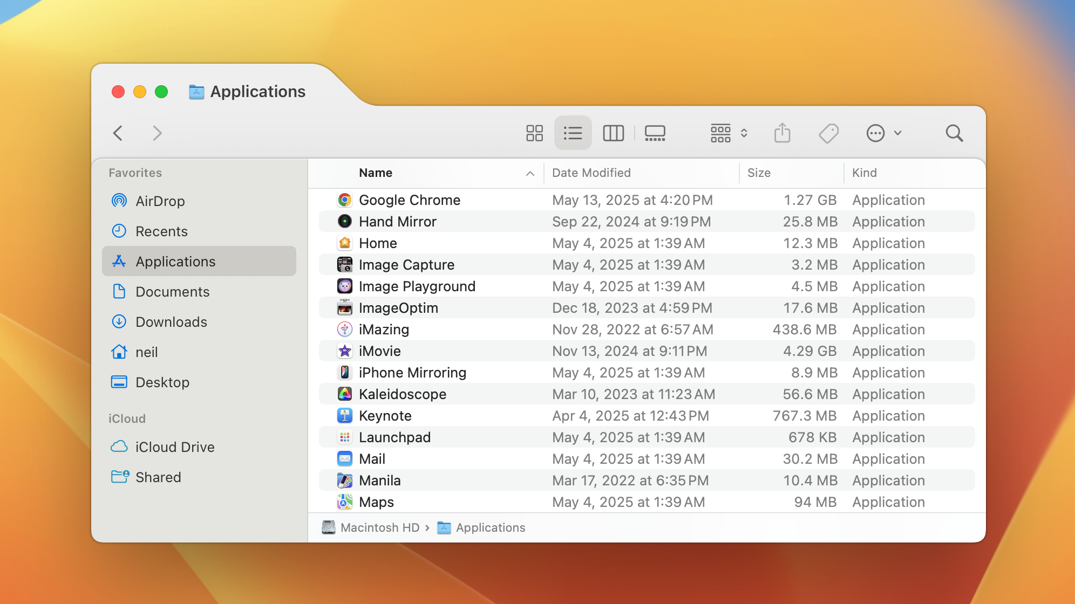Sort by the Date Modified column header

pyautogui.click(x=591, y=173)
